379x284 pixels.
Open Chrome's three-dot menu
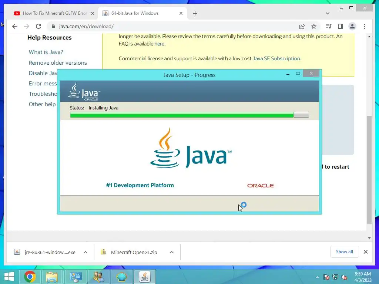click(x=364, y=26)
